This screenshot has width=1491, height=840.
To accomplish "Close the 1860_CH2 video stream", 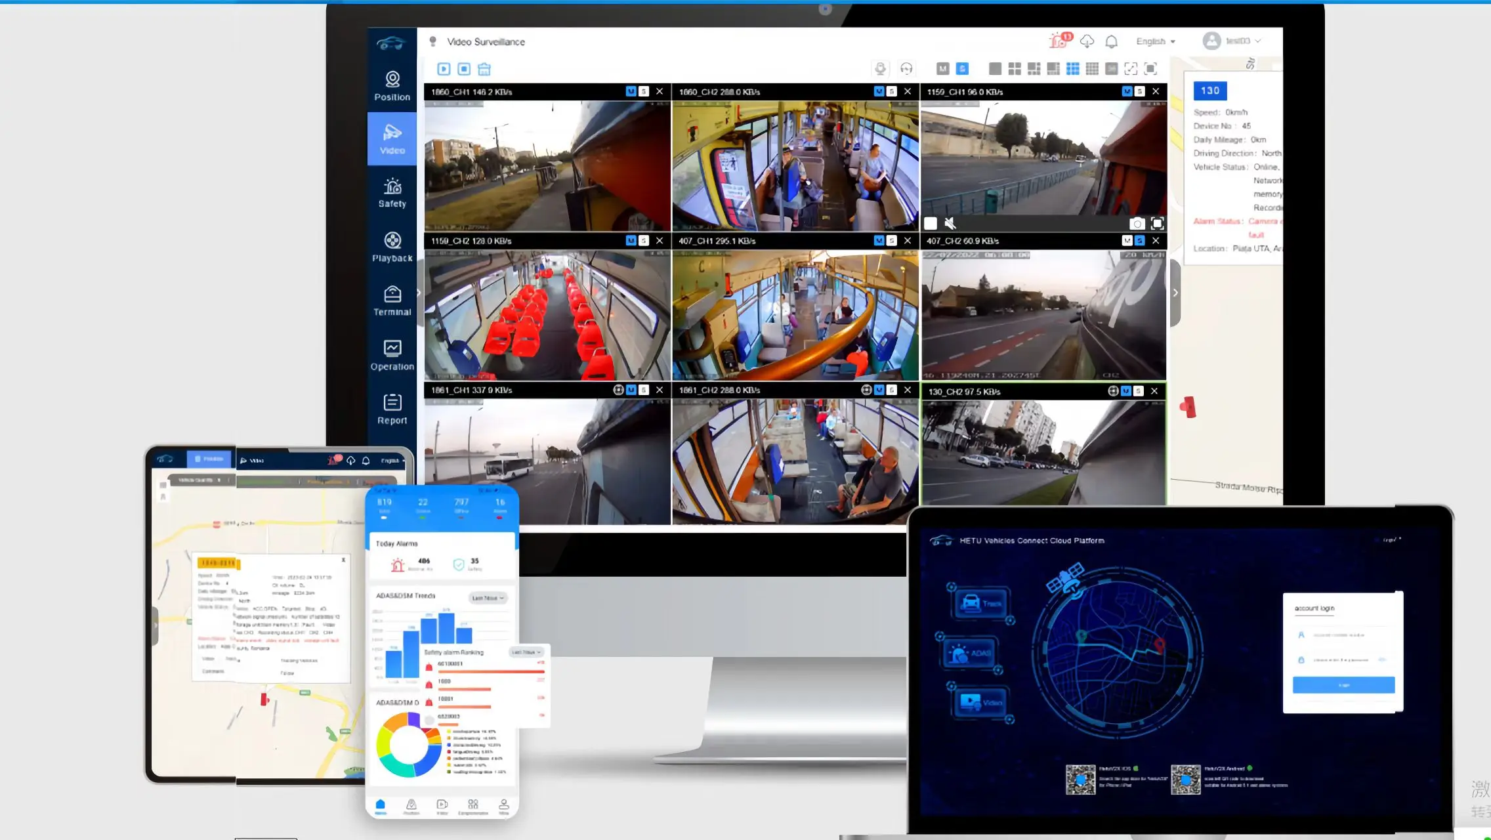I will (x=907, y=92).
